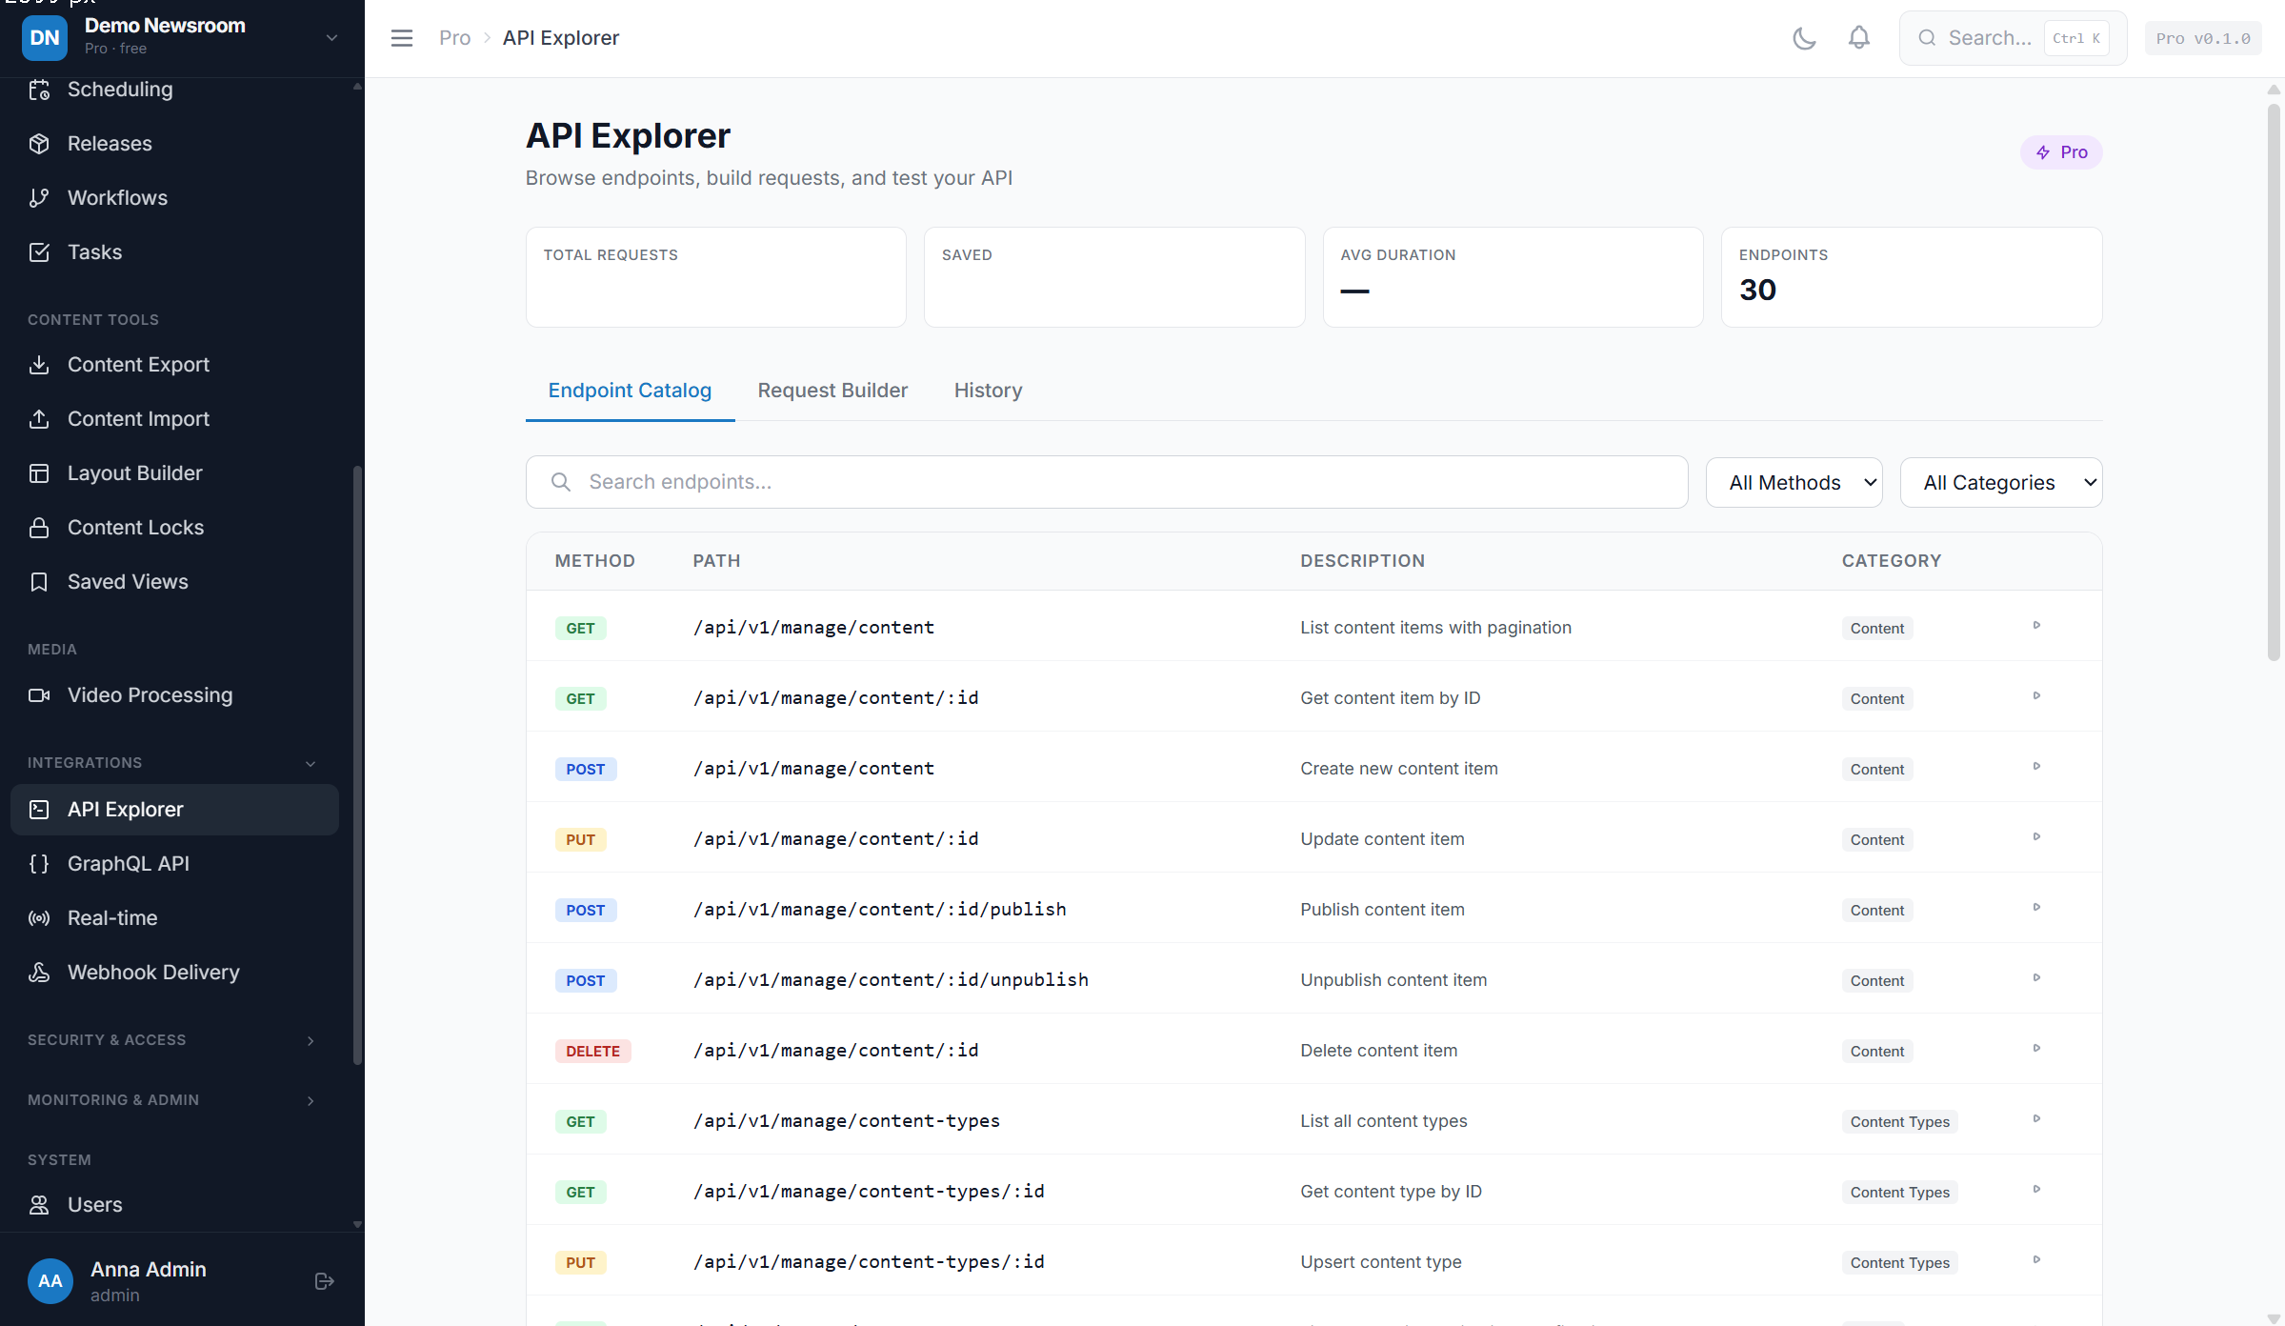The image size is (2285, 1326).
Task: Click the logout icon beside Anna Admin
Action: pyautogui.click(x=324, y=1281)
